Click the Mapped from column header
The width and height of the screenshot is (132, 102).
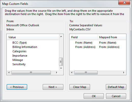pos(112,37)
